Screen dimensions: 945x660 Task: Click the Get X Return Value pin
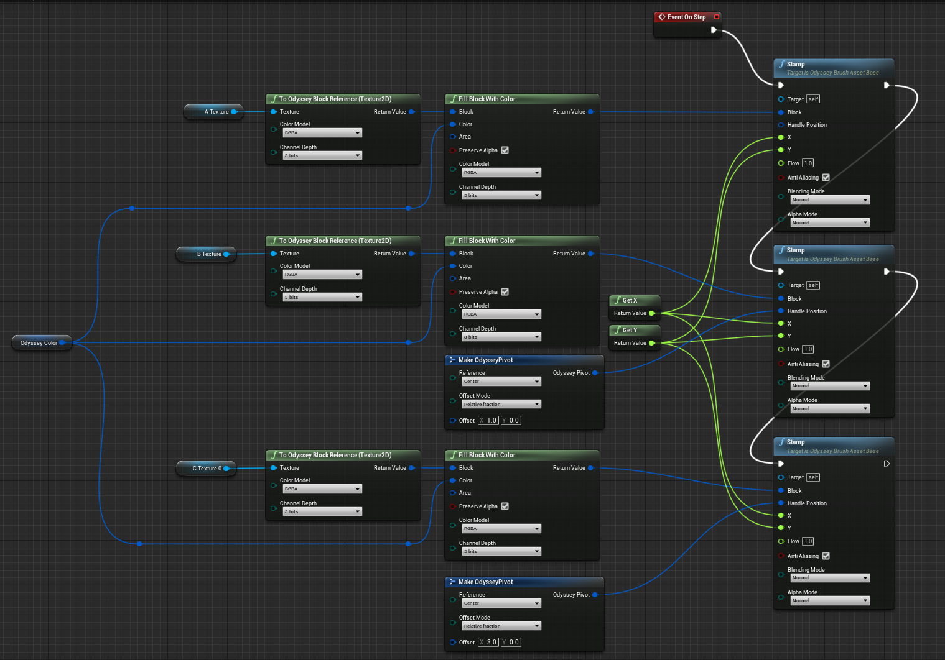[x=651, y=313]
